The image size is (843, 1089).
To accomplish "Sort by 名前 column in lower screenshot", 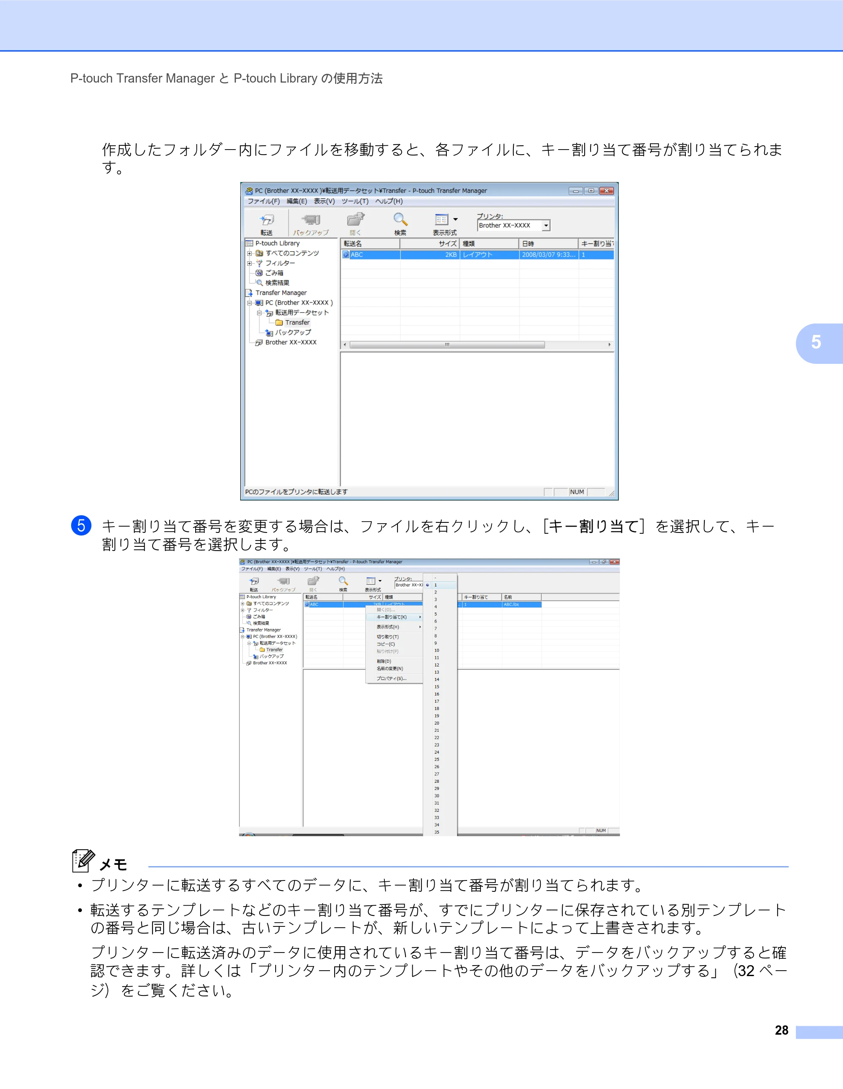I will click(522, 597).
